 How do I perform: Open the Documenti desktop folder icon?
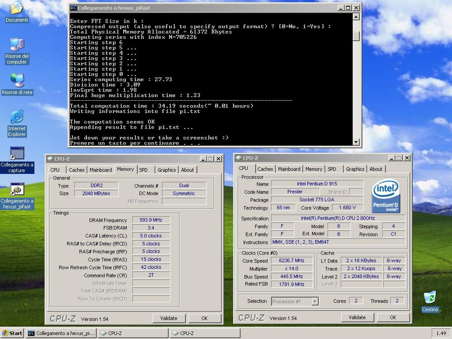click(x=17, y=8)
